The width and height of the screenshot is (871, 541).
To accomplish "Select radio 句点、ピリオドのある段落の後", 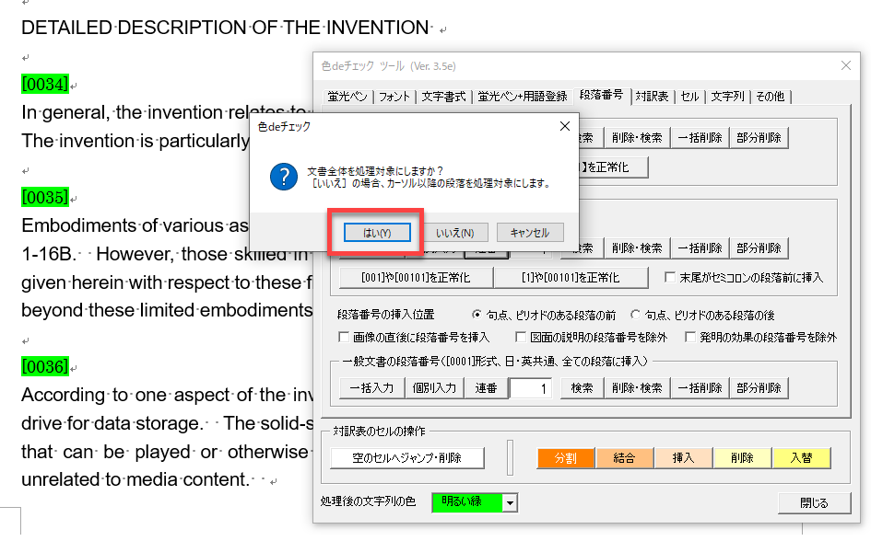I will (634, 315).
